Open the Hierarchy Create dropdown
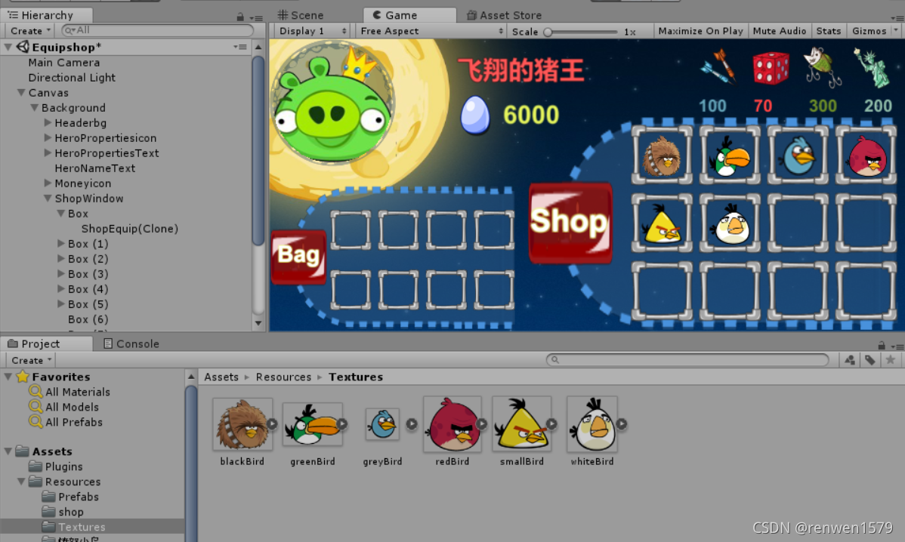 click(30, 31)
